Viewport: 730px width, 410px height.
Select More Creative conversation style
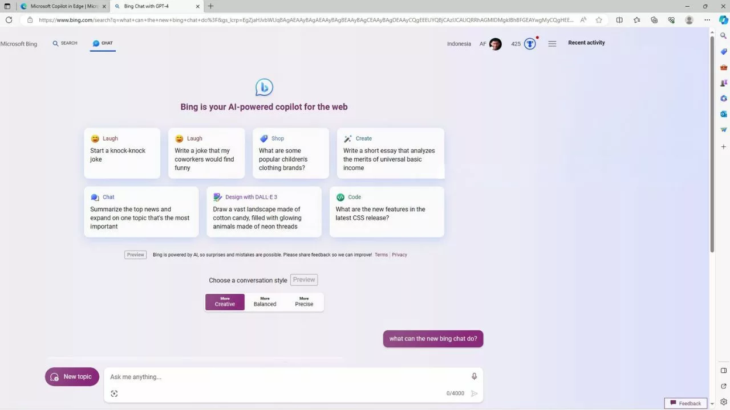click(225, 302)
